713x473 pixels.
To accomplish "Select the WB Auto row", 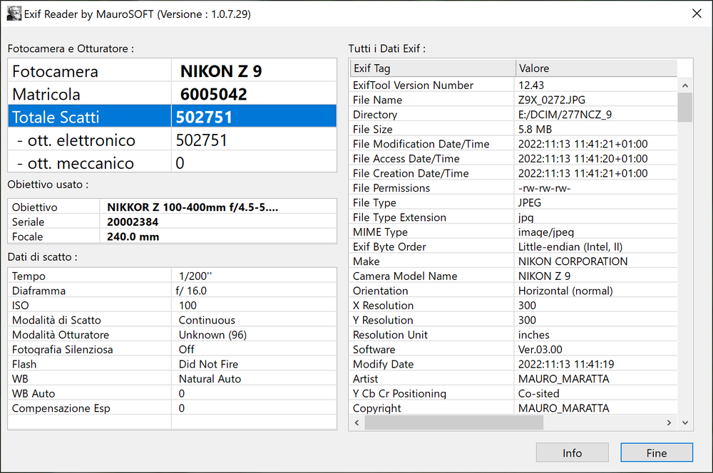I will click(x=173, y=393).
